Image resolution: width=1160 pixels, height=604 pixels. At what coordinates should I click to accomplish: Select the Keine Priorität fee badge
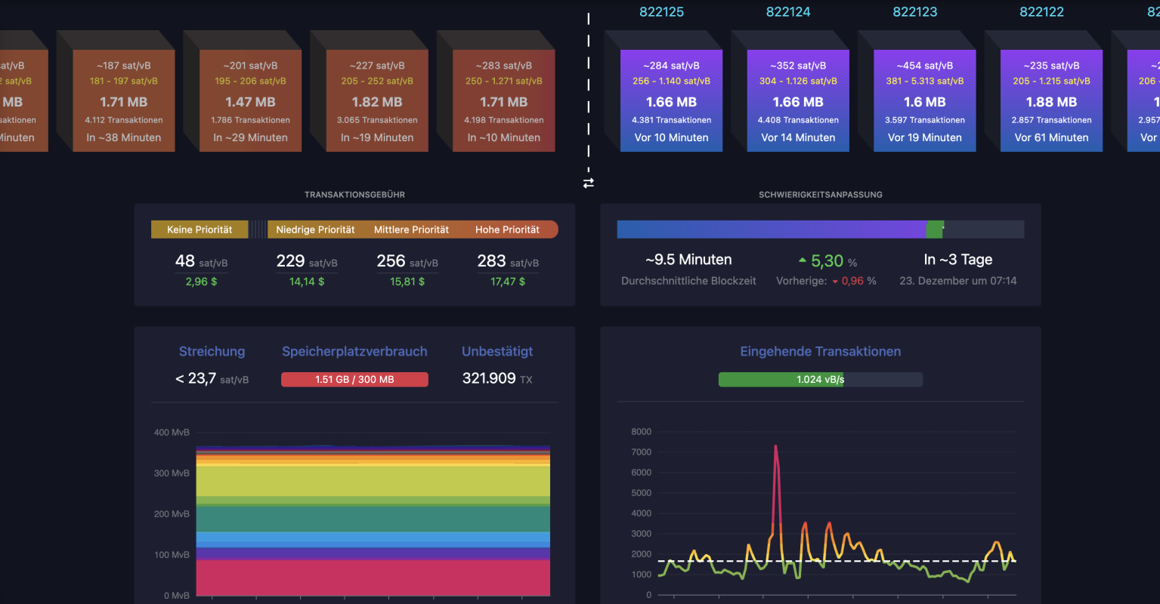click(x=200, y=229)
